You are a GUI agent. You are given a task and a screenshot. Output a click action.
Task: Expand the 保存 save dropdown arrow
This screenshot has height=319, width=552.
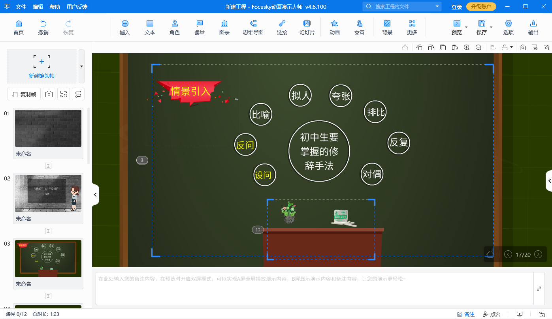[491, 27]
